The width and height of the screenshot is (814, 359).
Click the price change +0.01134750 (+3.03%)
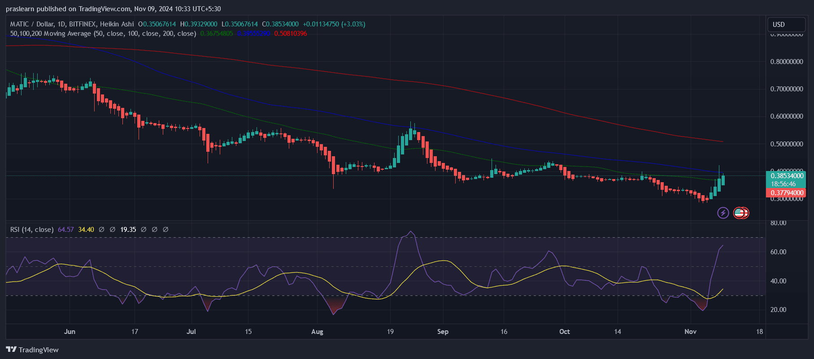point(334,24)
